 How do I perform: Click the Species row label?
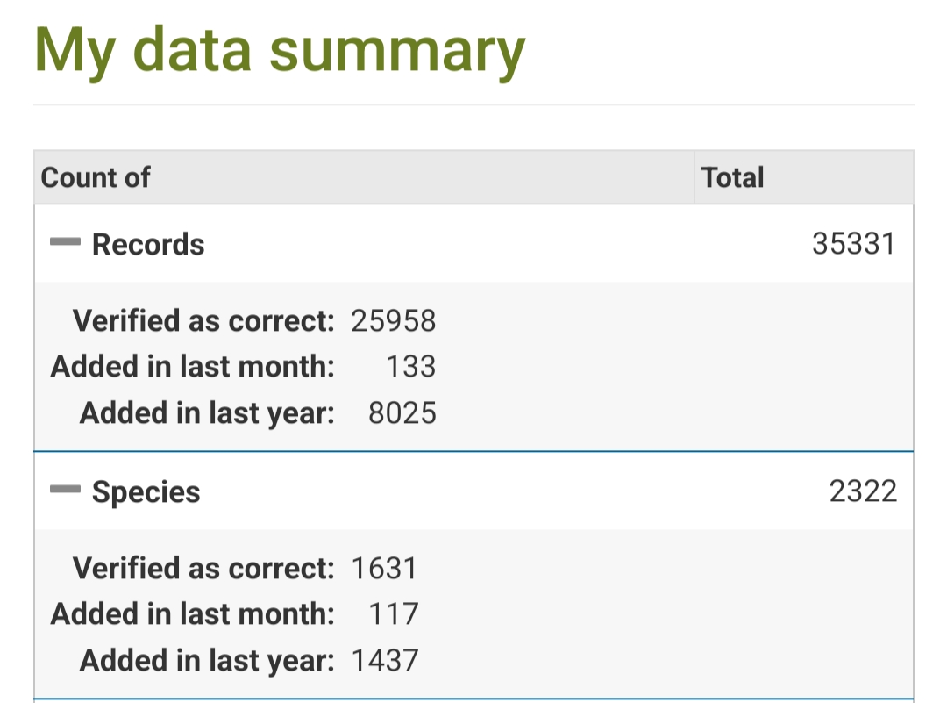pos(146,492)
